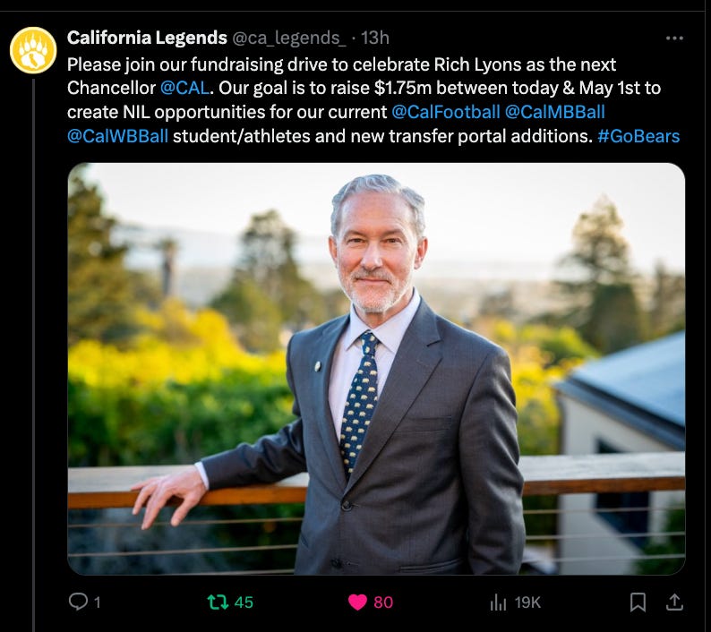The height and width of the screenshot is (632, 711).
Task: Bookmark this post
Action: pyautogui.click(x=638, y=602)
